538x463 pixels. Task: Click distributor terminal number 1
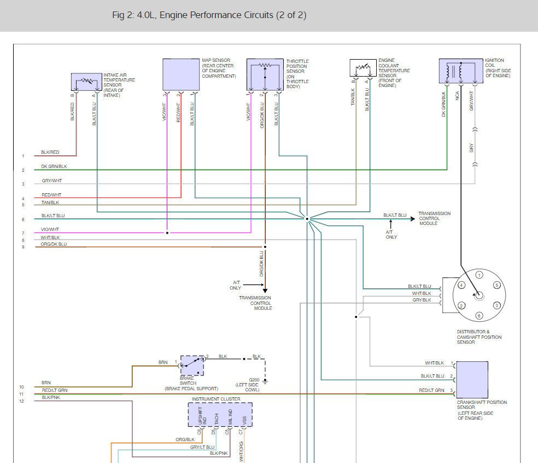tap(479, 275)
